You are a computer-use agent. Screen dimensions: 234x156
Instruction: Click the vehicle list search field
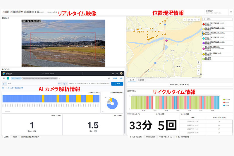coord(216,19)
